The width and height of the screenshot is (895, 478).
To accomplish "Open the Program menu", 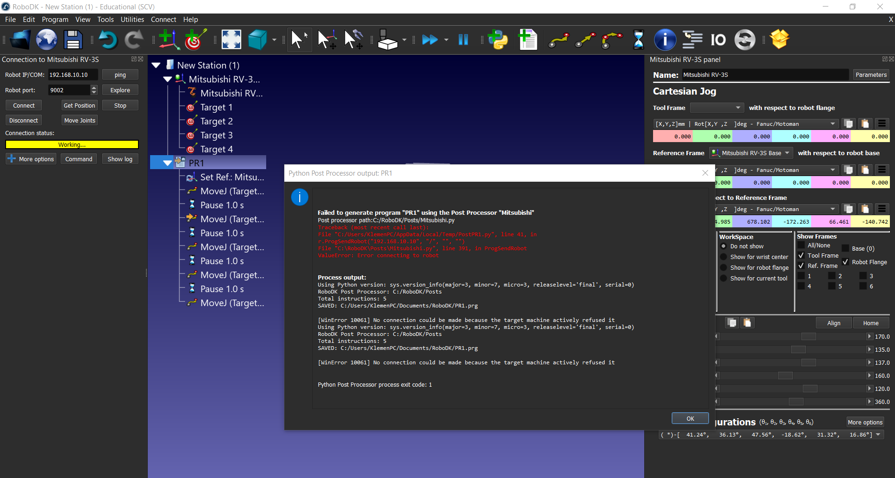I will pyautogui.click(x=55, y=20).
